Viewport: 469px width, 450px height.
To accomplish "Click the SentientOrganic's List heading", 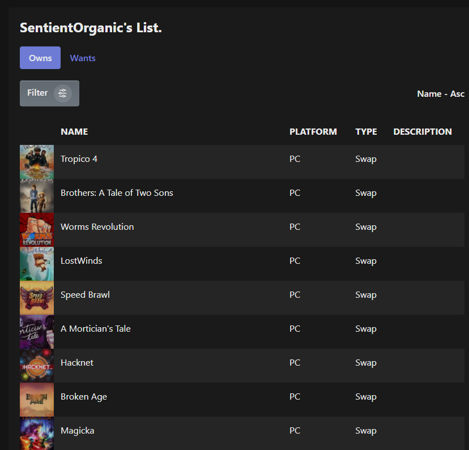I will point(91,28).
